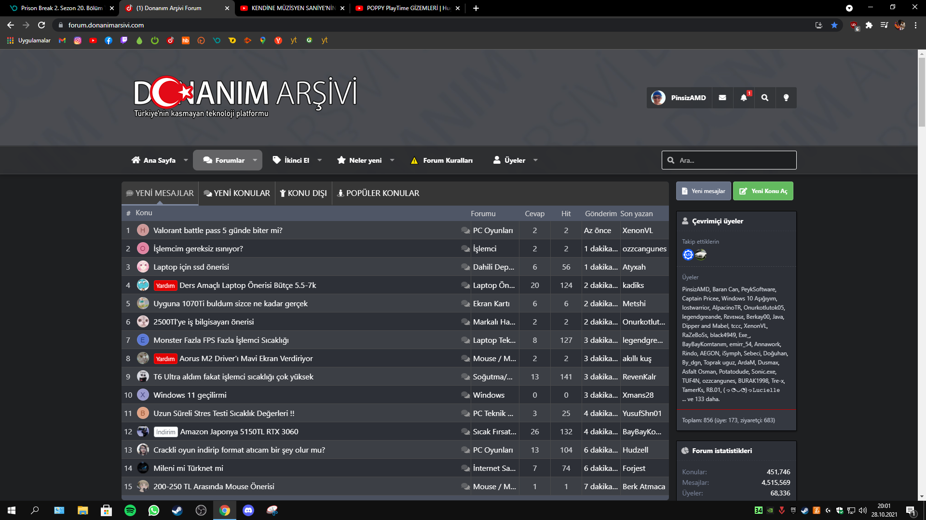Open media control icon in Chrome toolbar
Viewport: 926px width, 520px height.
pos(884,25)
